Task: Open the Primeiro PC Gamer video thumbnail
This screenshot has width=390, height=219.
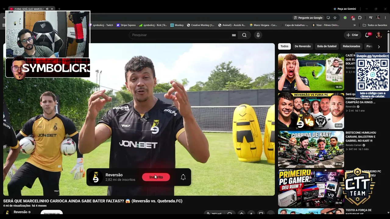Action: (x=311, y=188)
